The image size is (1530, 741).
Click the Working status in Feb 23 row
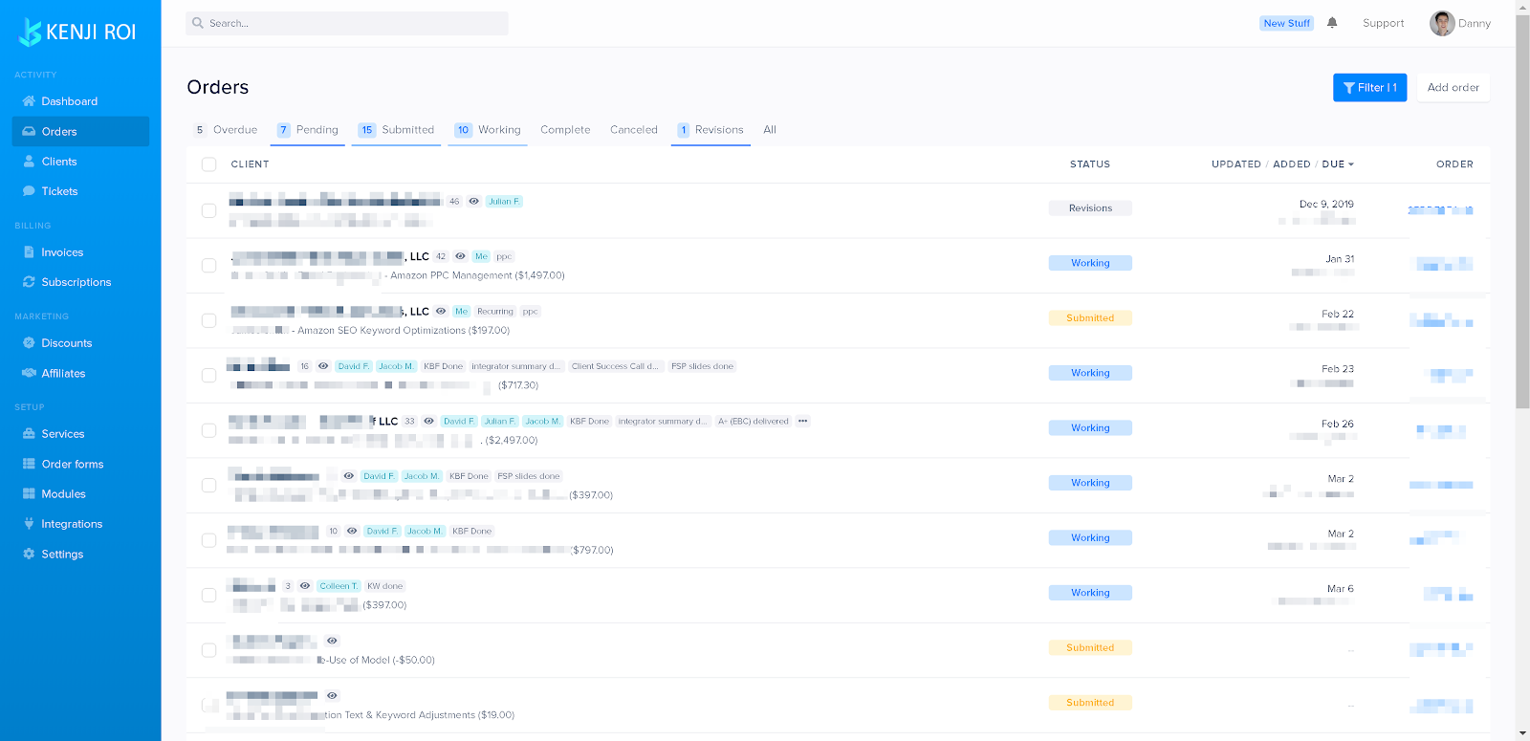click(x=1090, y=373)
